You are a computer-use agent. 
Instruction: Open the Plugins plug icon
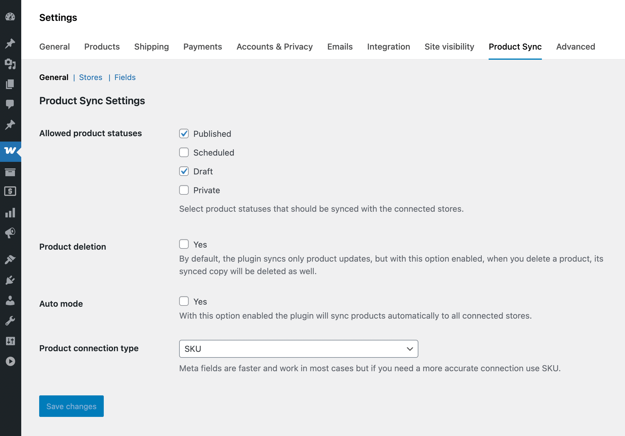tap(10, 280)
